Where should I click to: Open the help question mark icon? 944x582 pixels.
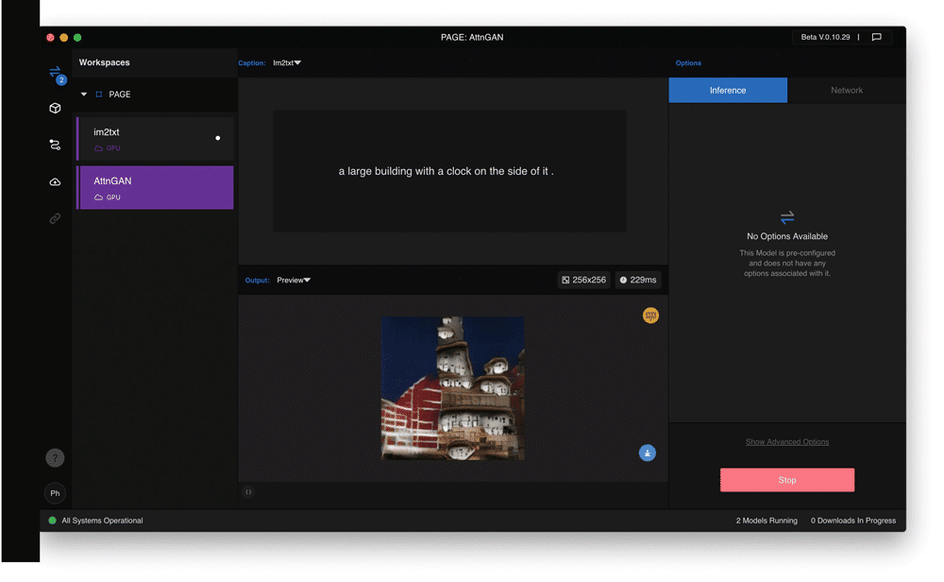pyautogui.click(x=55, y=458)
